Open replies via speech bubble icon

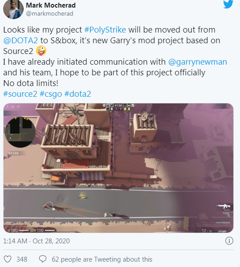[x=42, y=259]
